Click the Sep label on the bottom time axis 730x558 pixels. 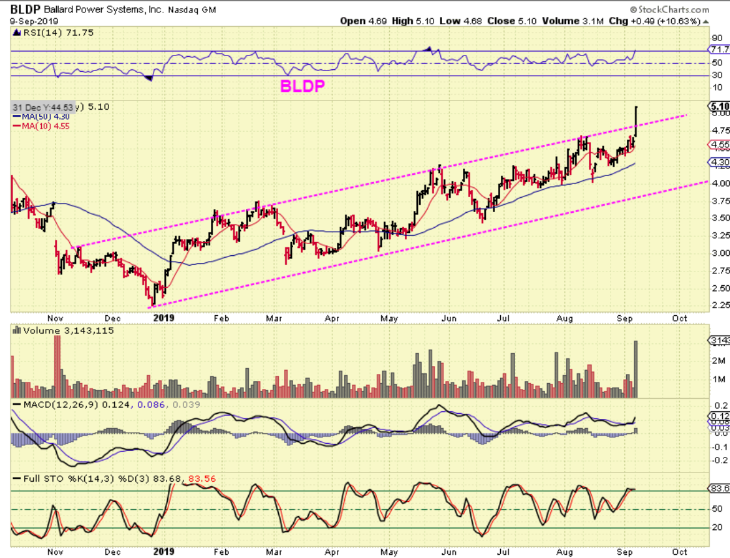point(625,552)
